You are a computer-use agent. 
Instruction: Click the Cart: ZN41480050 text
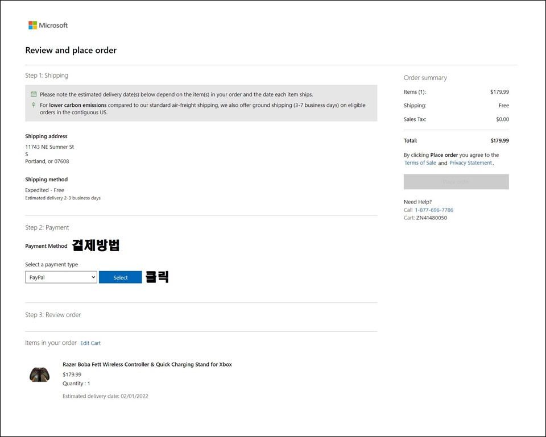click(x=425, y=218)
